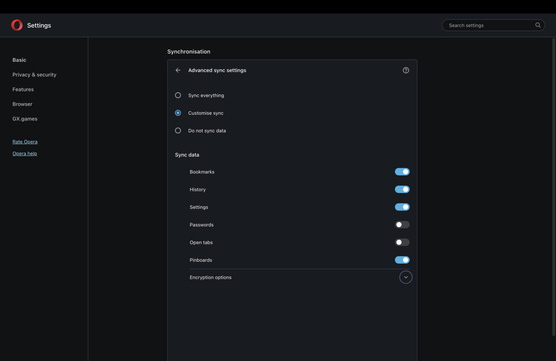The image size is (556, 361).
Task: Open the Rate Opera link
Action: click(x=25, y=142)
